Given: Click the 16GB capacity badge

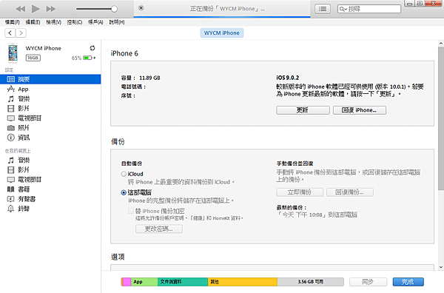Looking at the screenshot, I should point(33,58).
